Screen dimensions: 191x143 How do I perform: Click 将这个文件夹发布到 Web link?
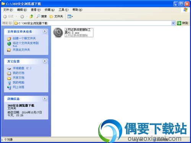point(26,44)
